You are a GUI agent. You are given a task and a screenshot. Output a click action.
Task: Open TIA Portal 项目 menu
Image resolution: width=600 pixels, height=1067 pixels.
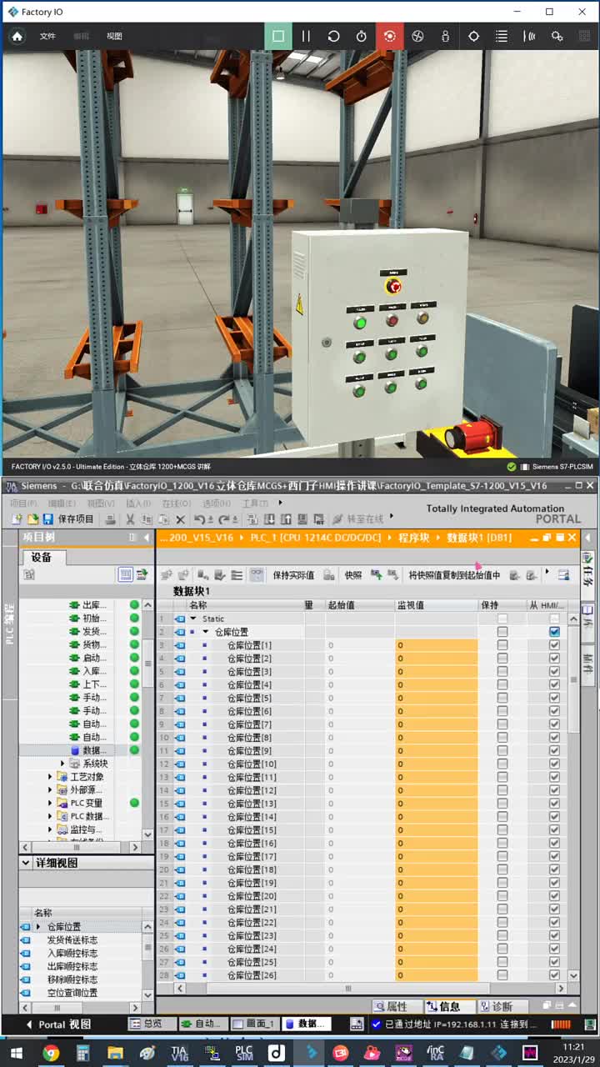click(22, 503)
